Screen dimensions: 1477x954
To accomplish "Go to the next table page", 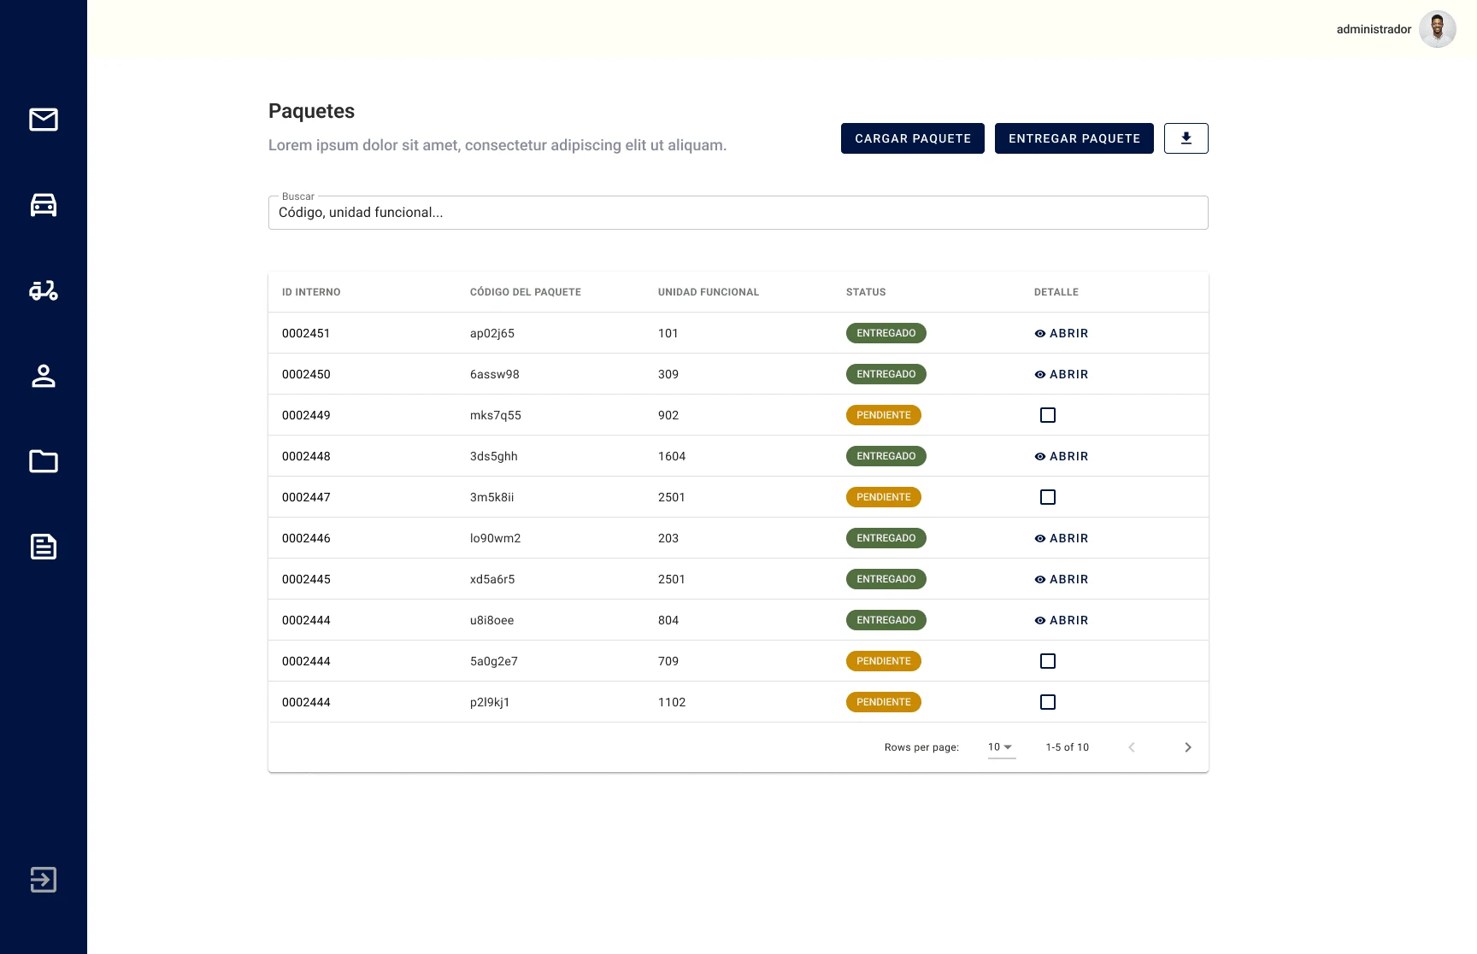I will point(1187,747).
